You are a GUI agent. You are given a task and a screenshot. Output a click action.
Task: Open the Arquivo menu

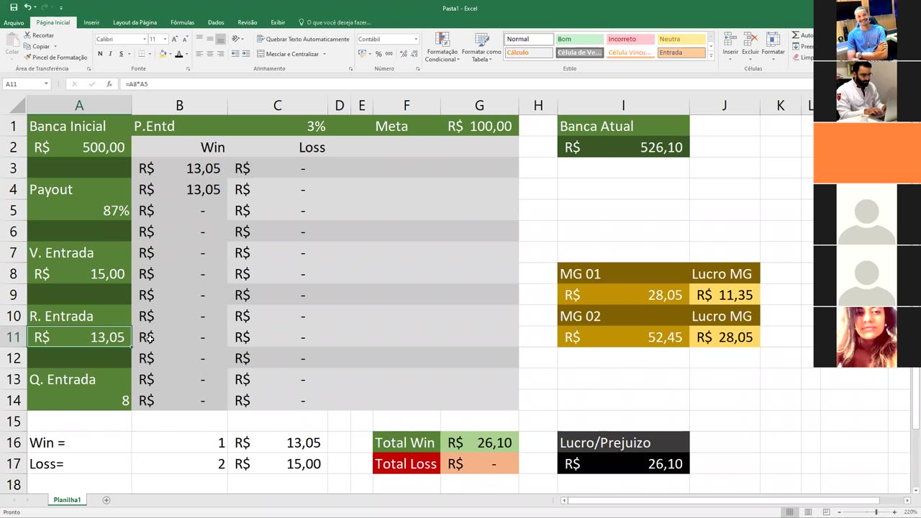[14, 22]
